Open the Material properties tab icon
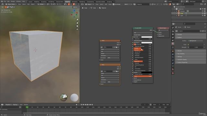207x116 pixels. click(173, 69)
